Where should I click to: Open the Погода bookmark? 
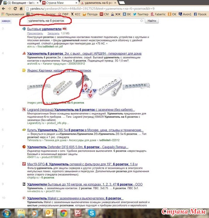click(90, 14)
